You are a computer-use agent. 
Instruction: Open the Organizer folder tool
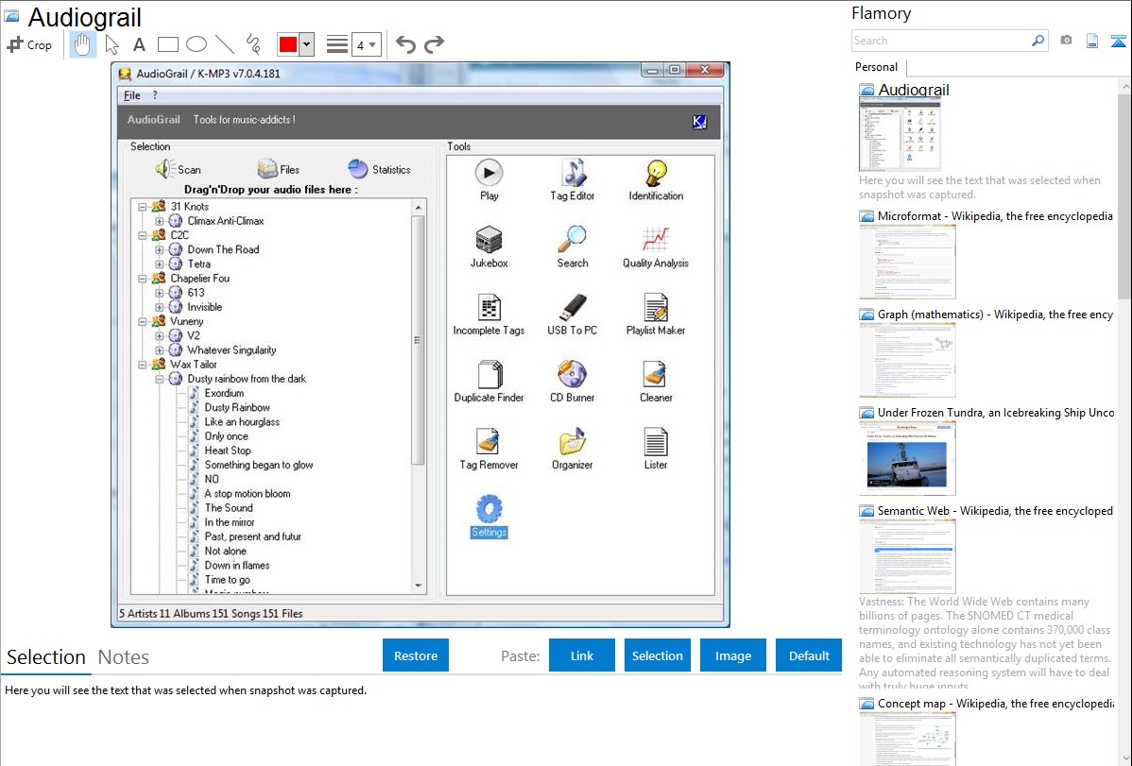tap(573, 449)
